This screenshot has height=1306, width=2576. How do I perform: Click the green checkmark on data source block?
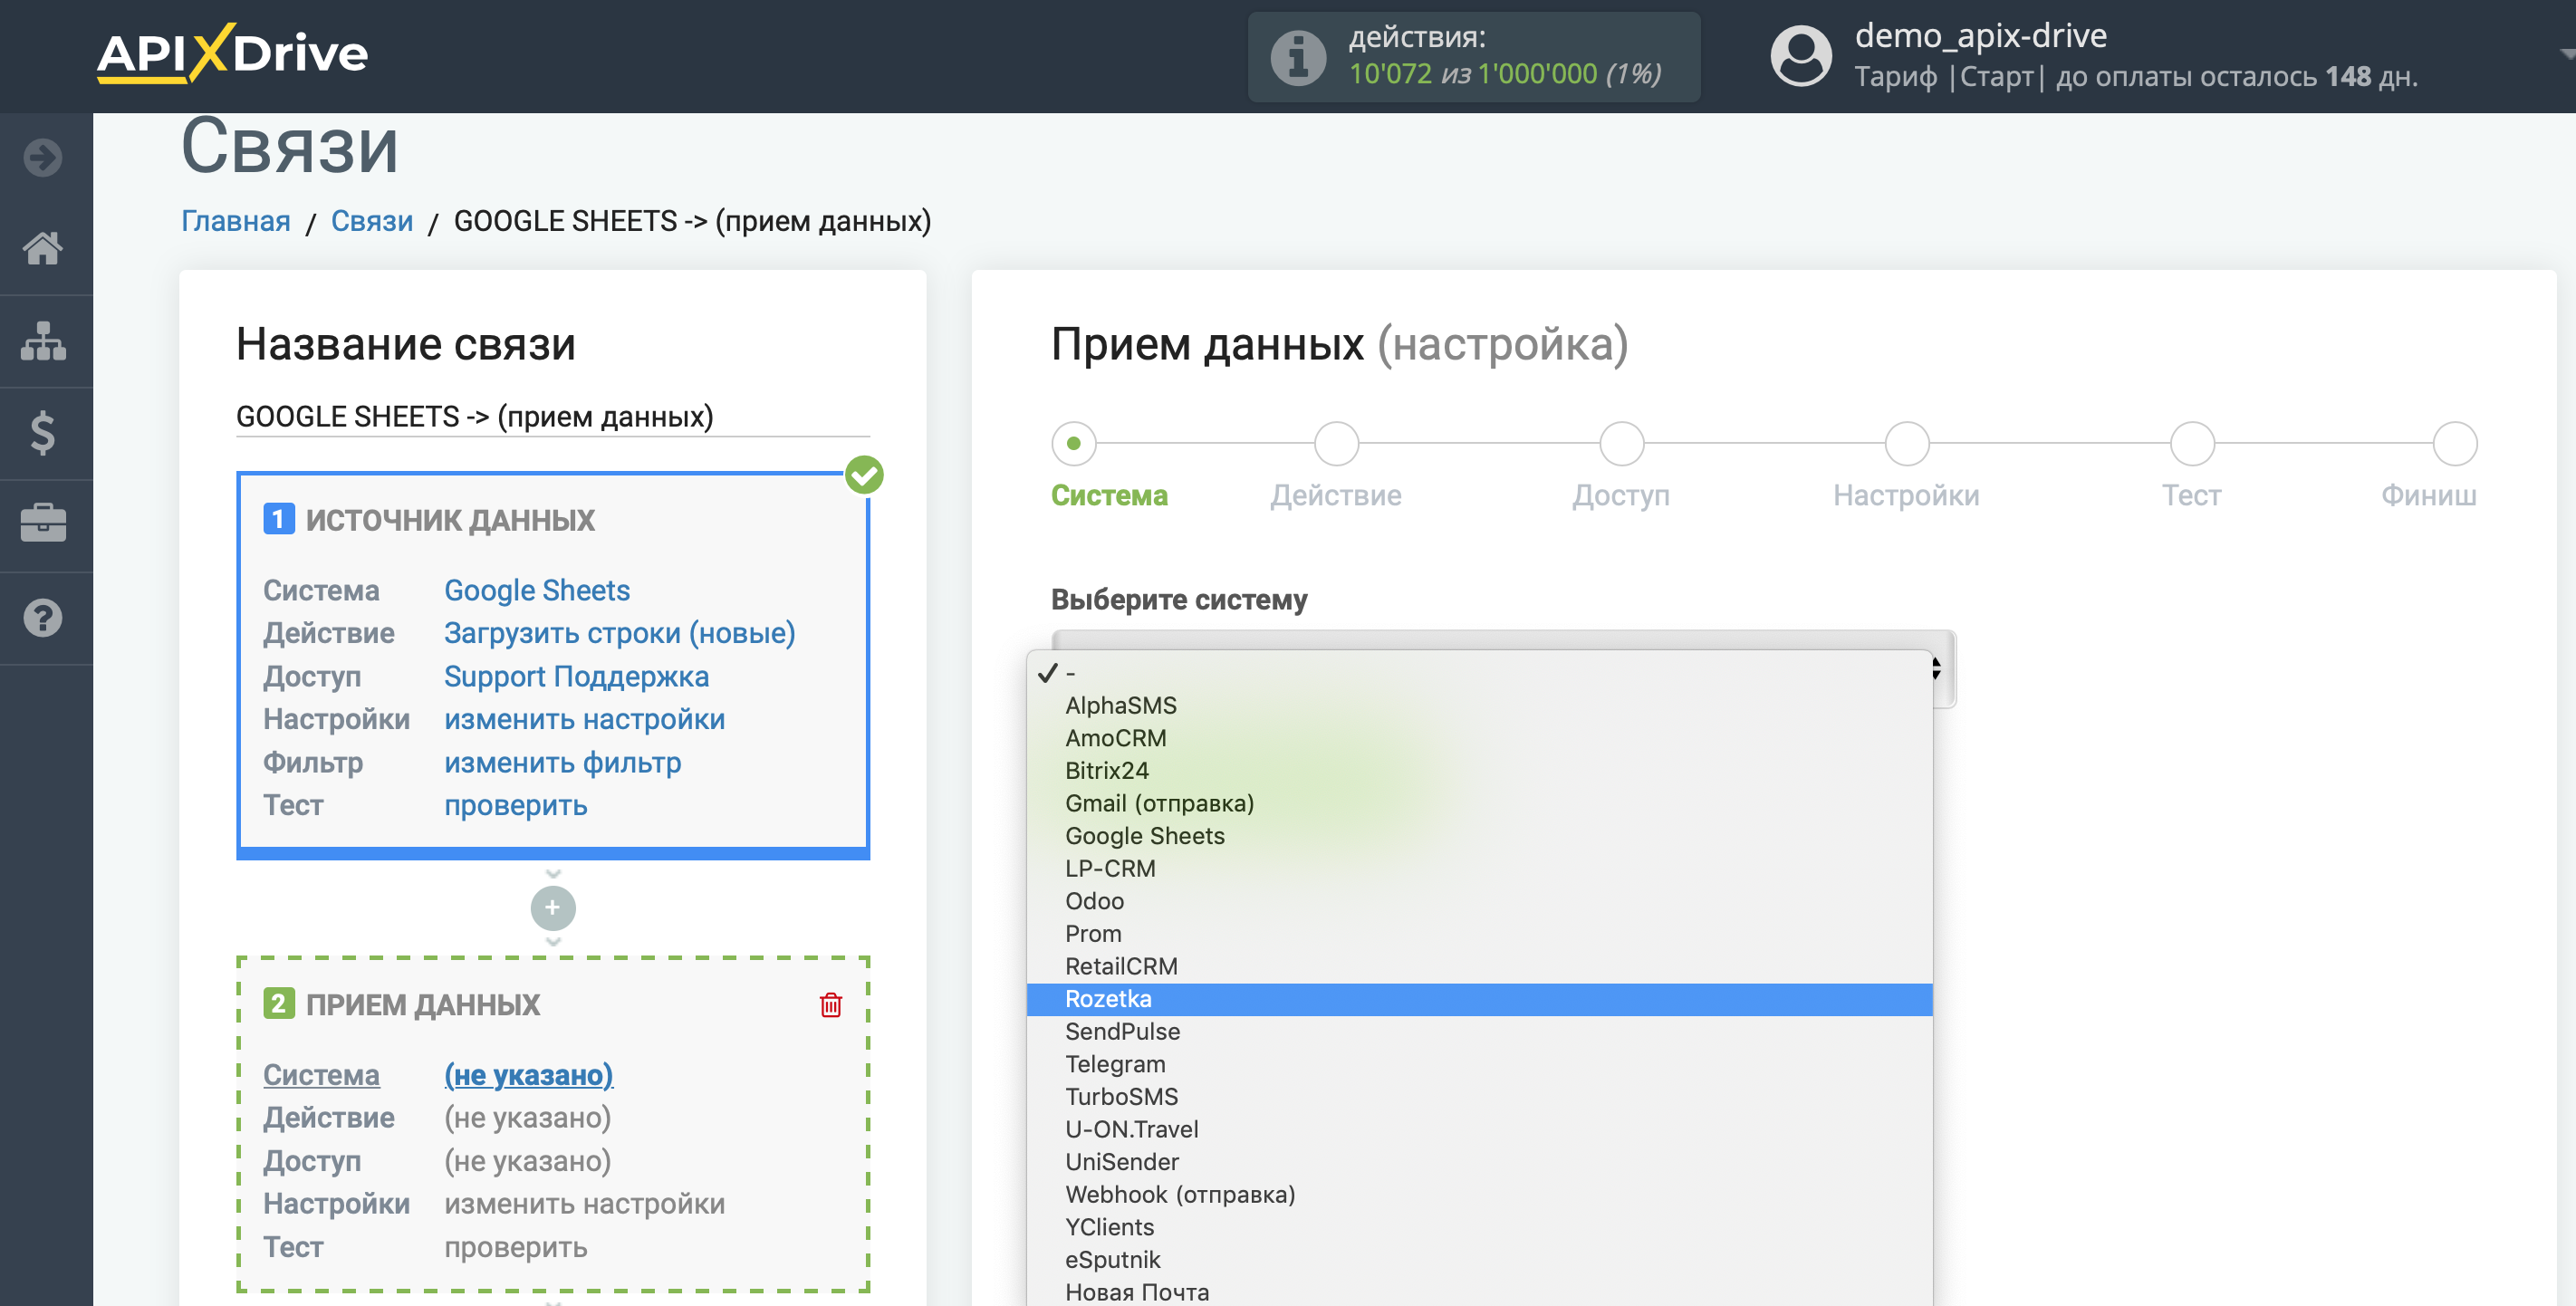tap(864, 475)
